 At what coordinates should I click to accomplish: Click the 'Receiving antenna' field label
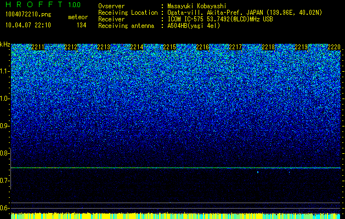tap(126, 26)
